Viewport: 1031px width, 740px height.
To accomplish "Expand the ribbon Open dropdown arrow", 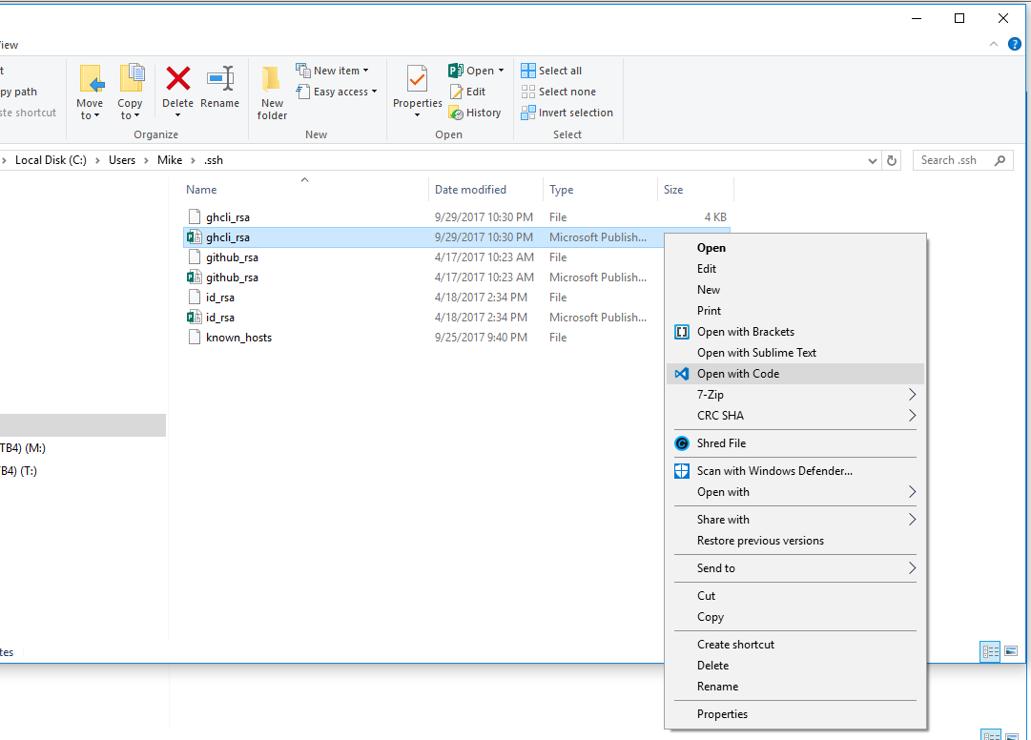I will coord(501,71).
